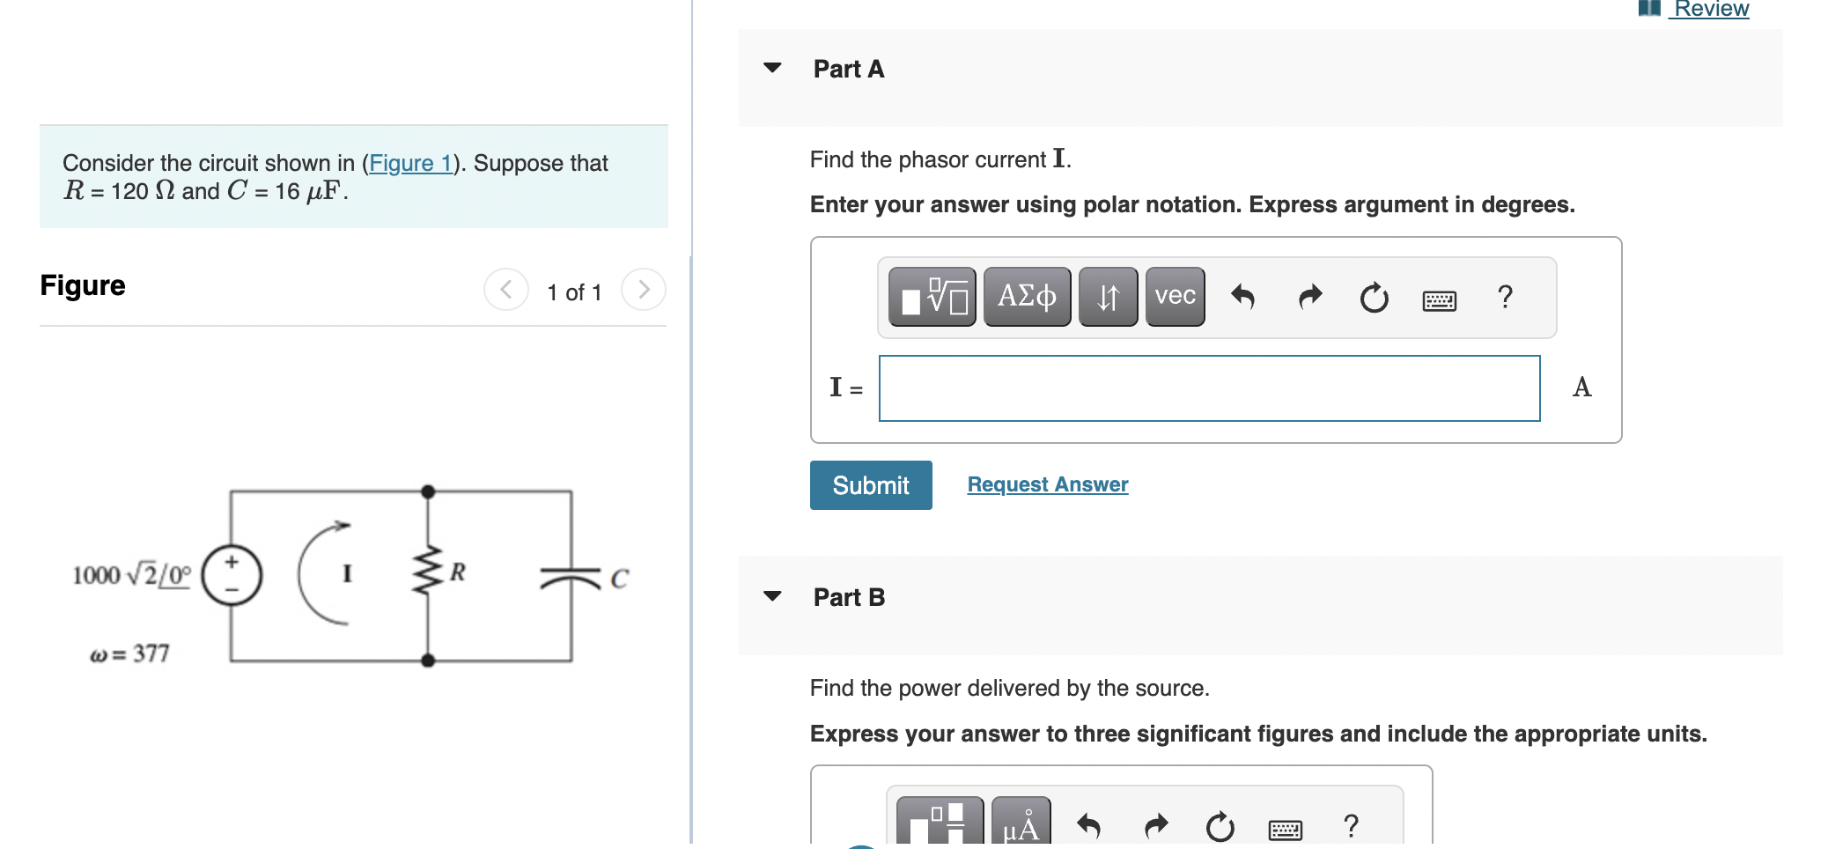This screenshot has width=1828, height=849.
Task: Collapse the Part A section
Action: [772, 68]
